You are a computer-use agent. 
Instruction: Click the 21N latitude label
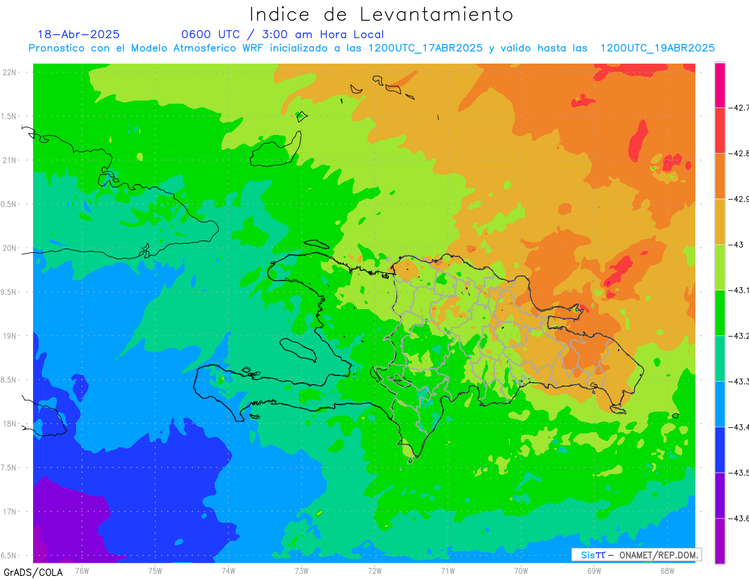click(x=10, y=160)
